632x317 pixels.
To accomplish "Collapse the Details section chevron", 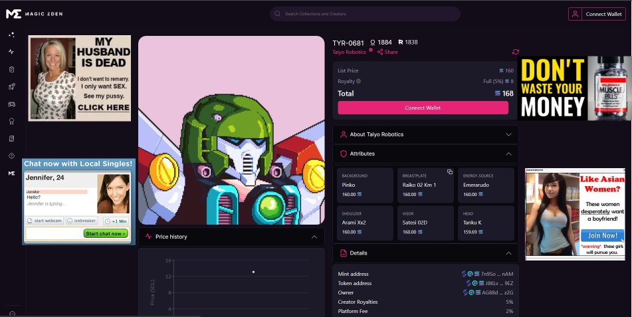I will coord(508,253).
